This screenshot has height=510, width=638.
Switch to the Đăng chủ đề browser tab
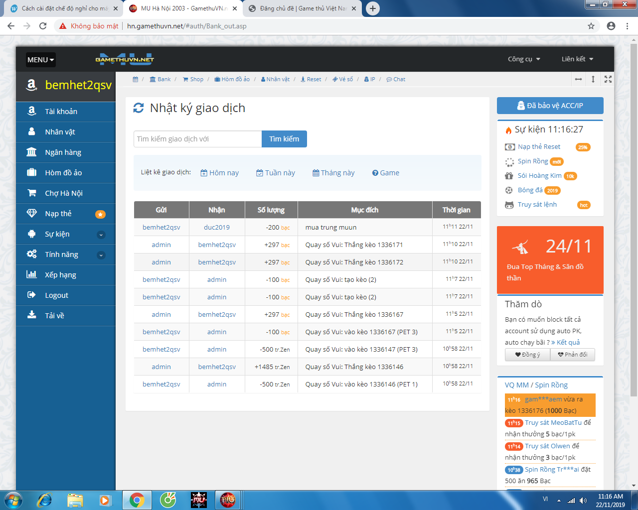point(302,8)
